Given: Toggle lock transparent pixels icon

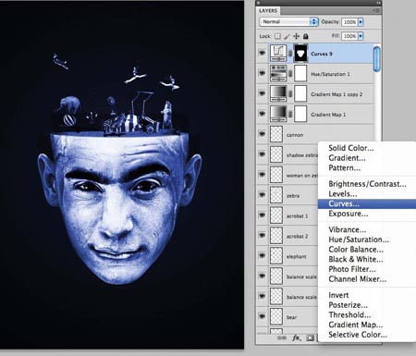Looking at the screenshot, I should [277, 36].
